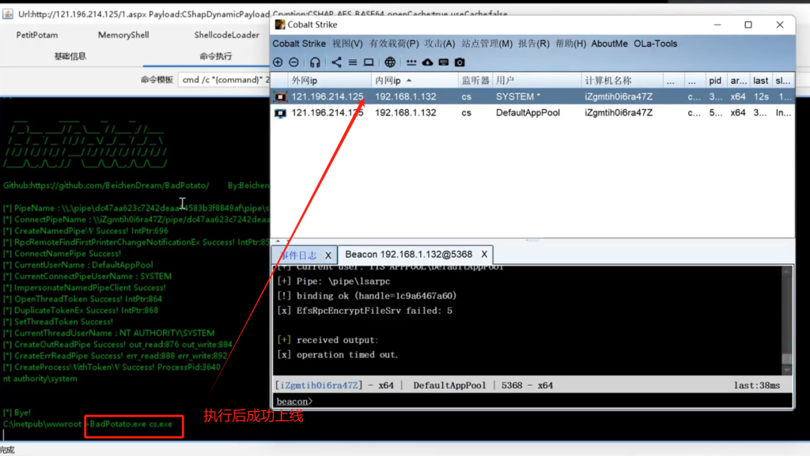Open the MemoryShell tab in the webshell window
810x456 pixels.
click(123, 35)
